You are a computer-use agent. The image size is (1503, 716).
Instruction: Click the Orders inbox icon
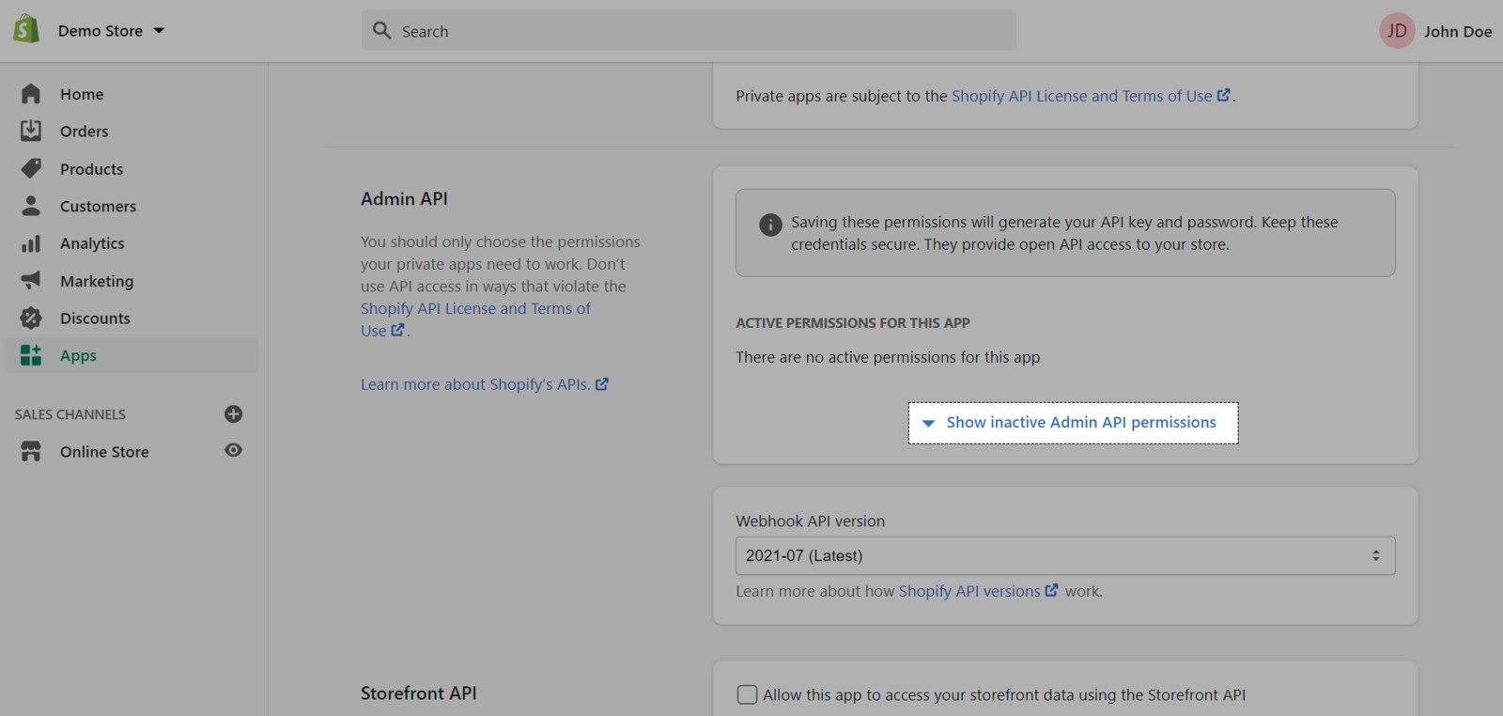coord(31,131)
